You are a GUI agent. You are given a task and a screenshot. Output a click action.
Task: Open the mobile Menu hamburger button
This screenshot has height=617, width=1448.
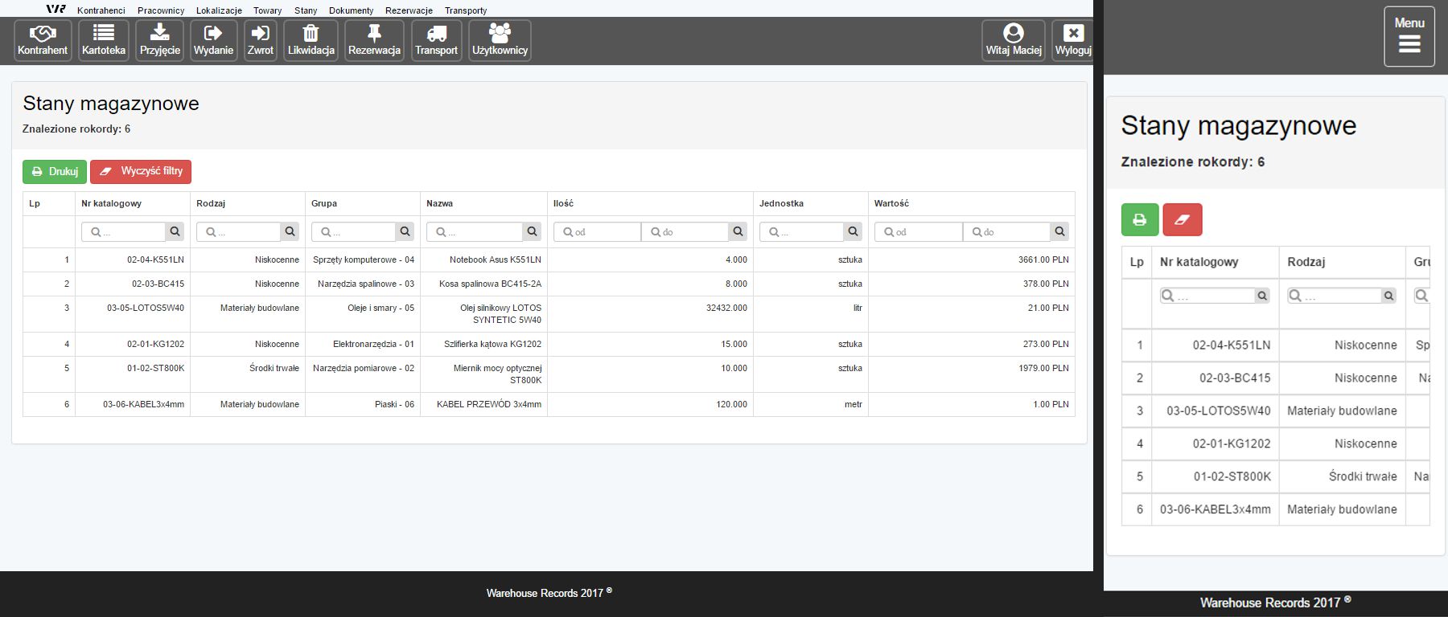click(1409, 37)
